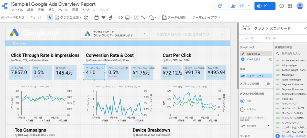
Task: Click help icon beside データを統合
Action: (x=270, y=59)
